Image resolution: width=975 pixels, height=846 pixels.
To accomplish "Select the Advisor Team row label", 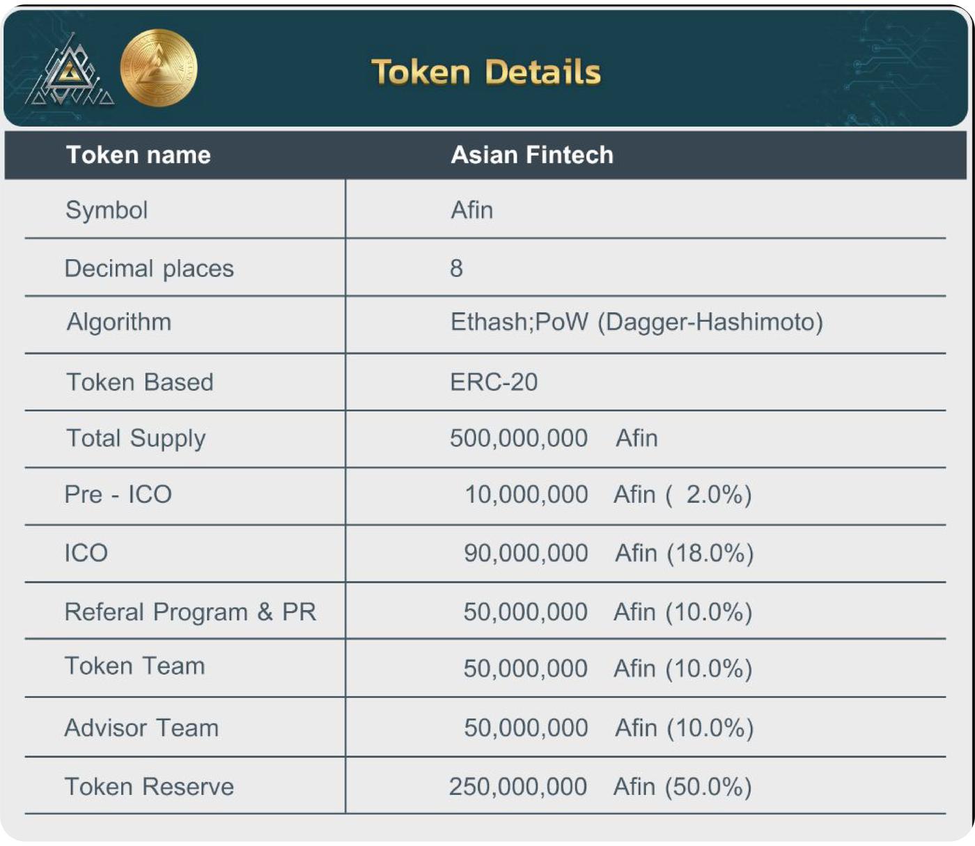I will pyautogui.click(x=142, y=728).
